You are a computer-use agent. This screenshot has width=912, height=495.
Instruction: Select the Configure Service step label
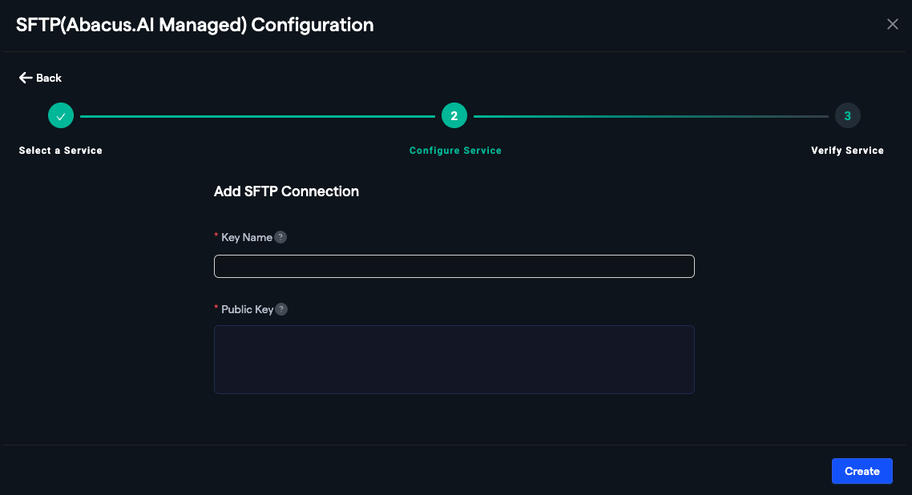pos(455,150)
